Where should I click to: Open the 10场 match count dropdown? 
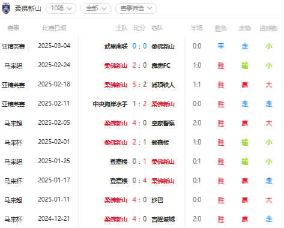pyautogui.click(x=61, y=8)
